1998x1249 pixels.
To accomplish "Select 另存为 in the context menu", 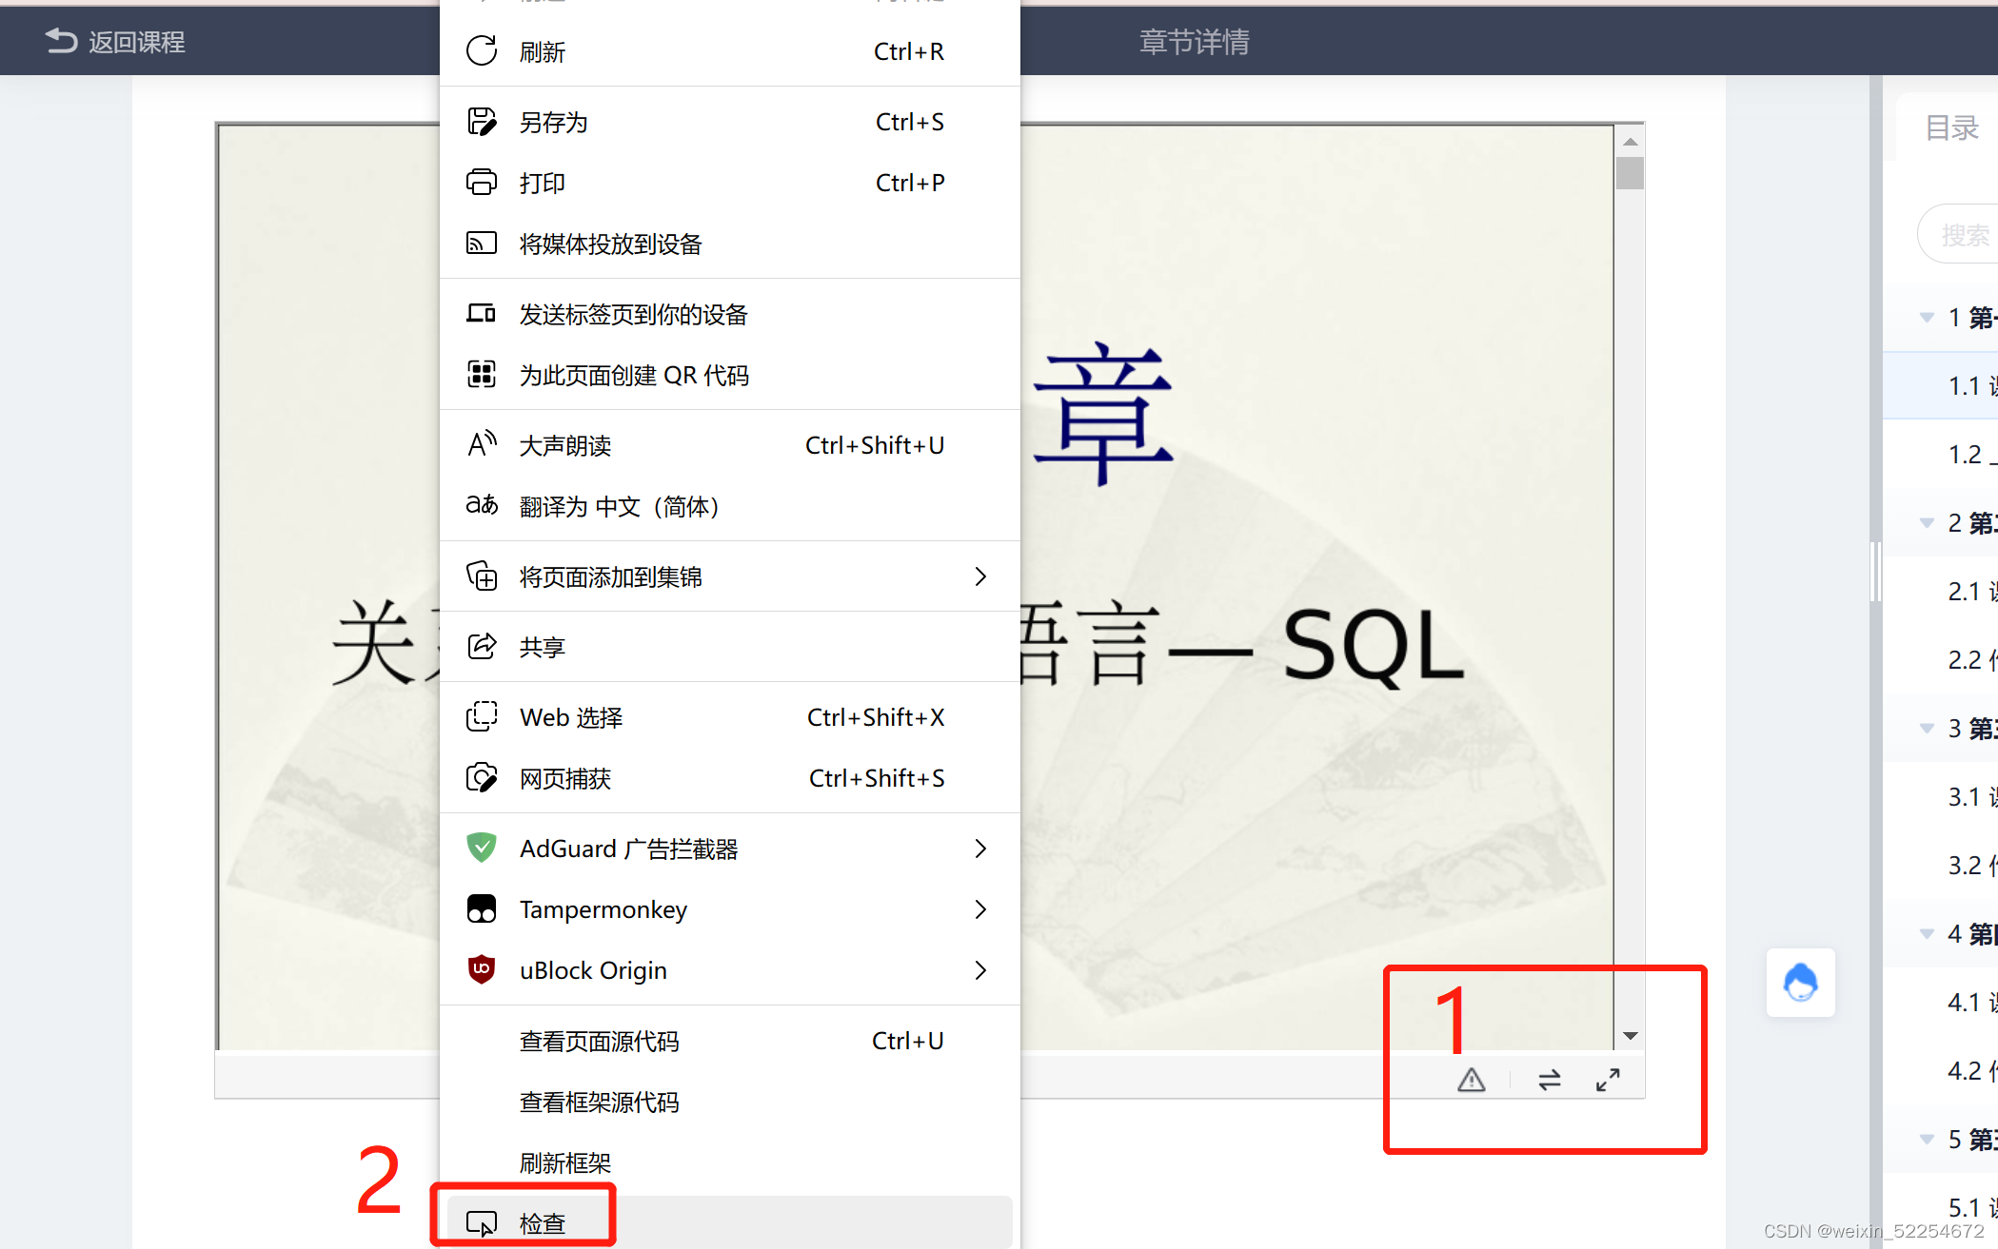I will point(553,122).
